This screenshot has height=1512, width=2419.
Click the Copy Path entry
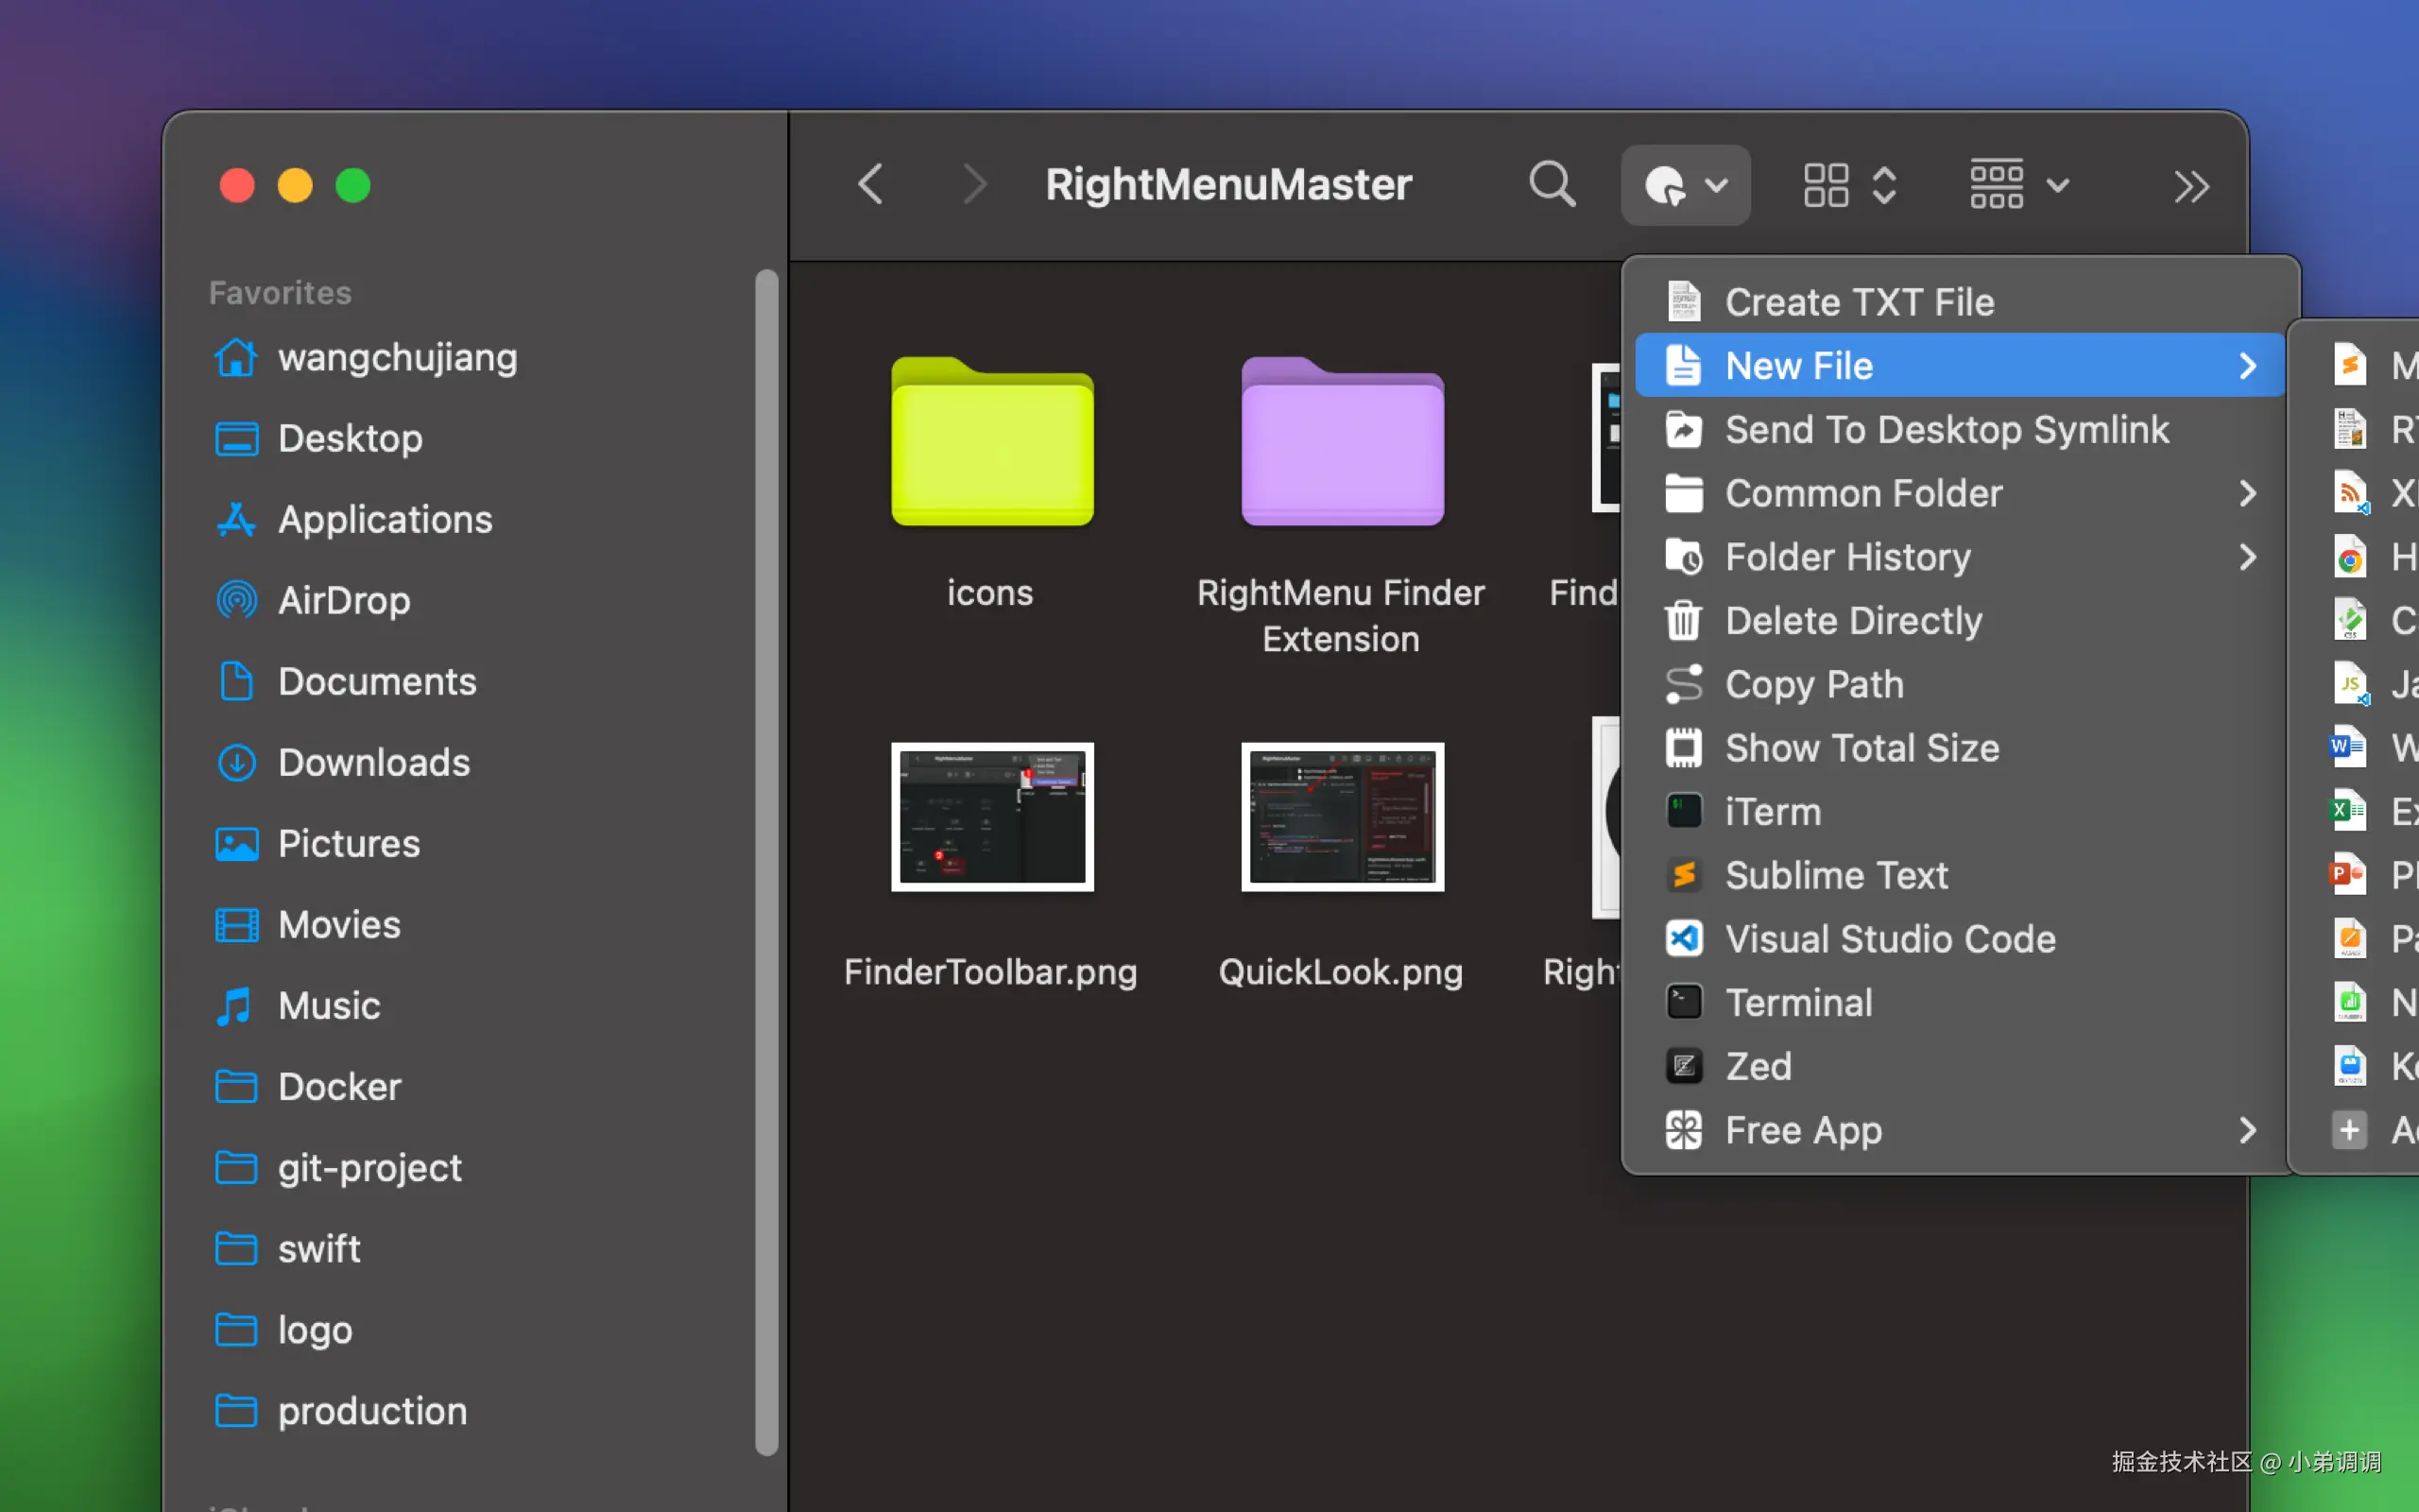coord(1813,685)
